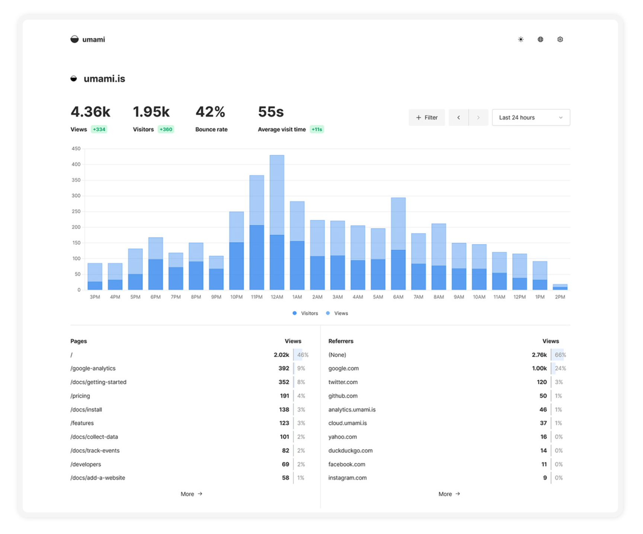
Task: Click More link under Referrers
Action: click(449, 494)
